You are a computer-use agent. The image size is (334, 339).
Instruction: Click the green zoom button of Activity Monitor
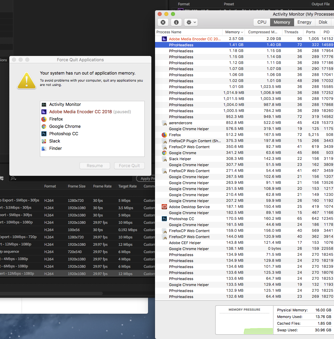(x=173, y=14)
